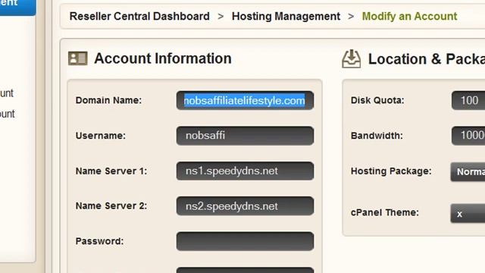Image resolution: width=485 pixels, height=273 pixels.
Task: Edit the Bandwidth value field
Action: 468,136
